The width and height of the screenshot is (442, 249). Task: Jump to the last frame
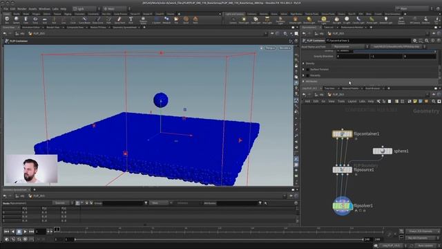tap(31, 232)
